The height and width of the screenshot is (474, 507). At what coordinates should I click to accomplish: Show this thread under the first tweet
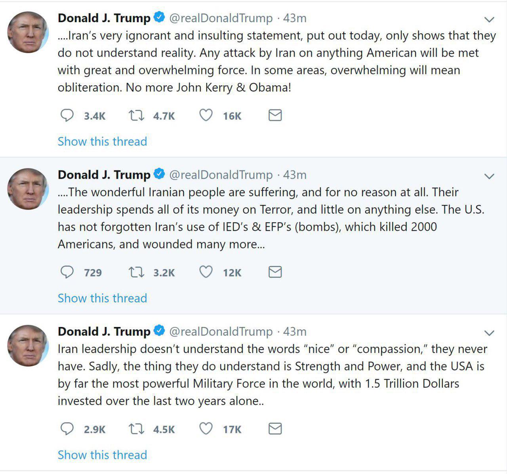(x=102, y=141)
